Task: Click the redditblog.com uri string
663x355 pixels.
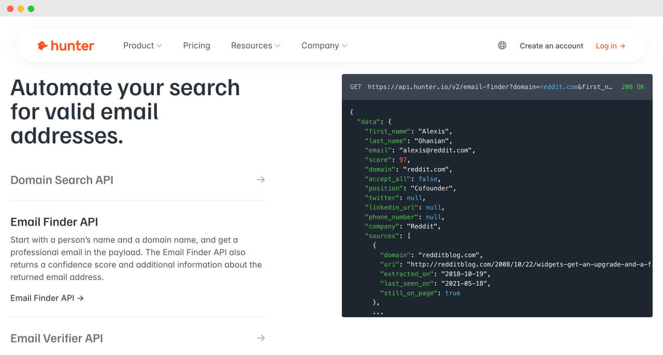Action: coord(529,264)
